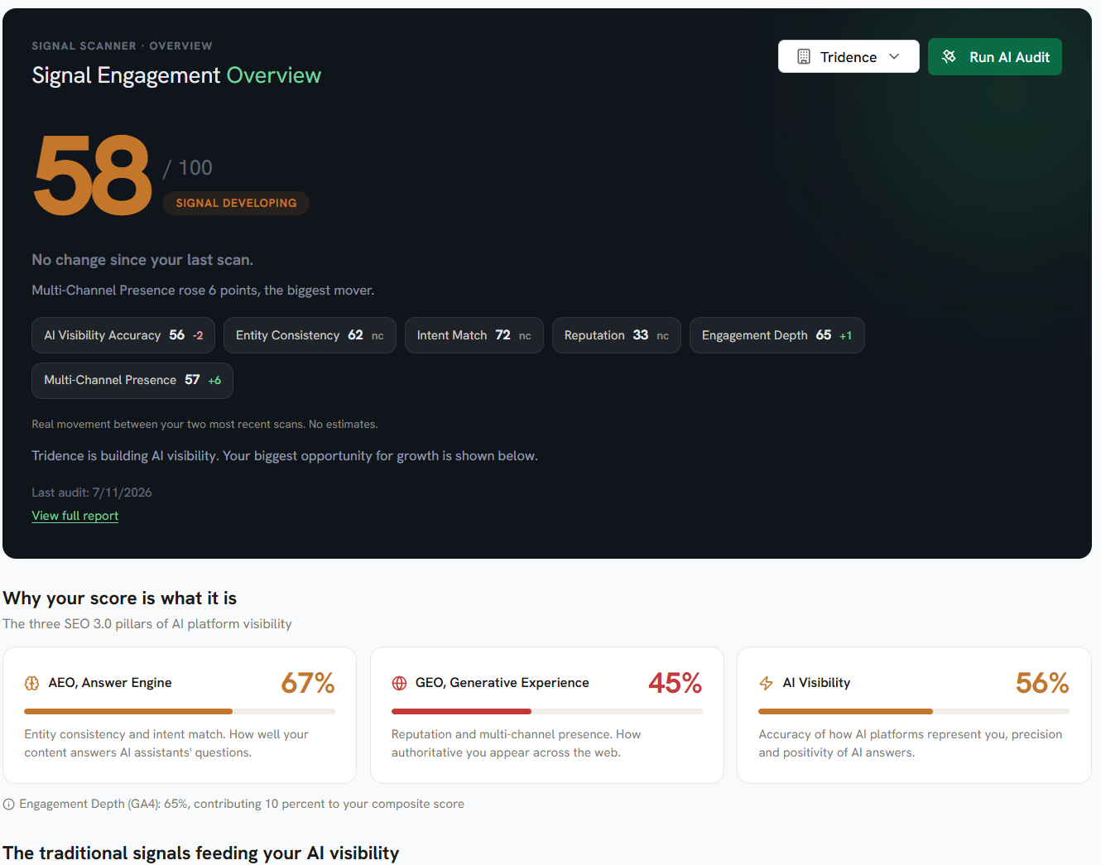Click the AEO, Answer Engine card title
Image resolution: width=1101 pixels, height=865 pixels.
tap(110, 683)
